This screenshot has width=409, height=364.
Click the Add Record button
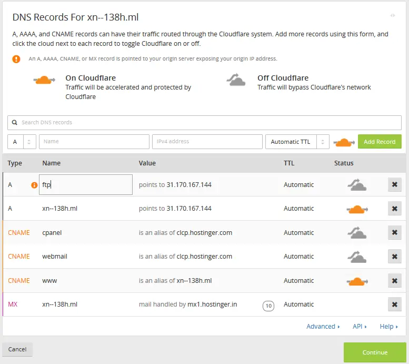click(380, 142)
